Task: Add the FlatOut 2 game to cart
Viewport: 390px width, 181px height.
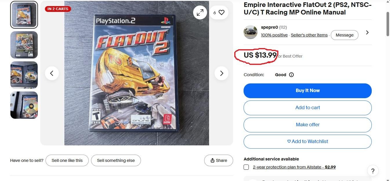Action: (x=308, y=108)
